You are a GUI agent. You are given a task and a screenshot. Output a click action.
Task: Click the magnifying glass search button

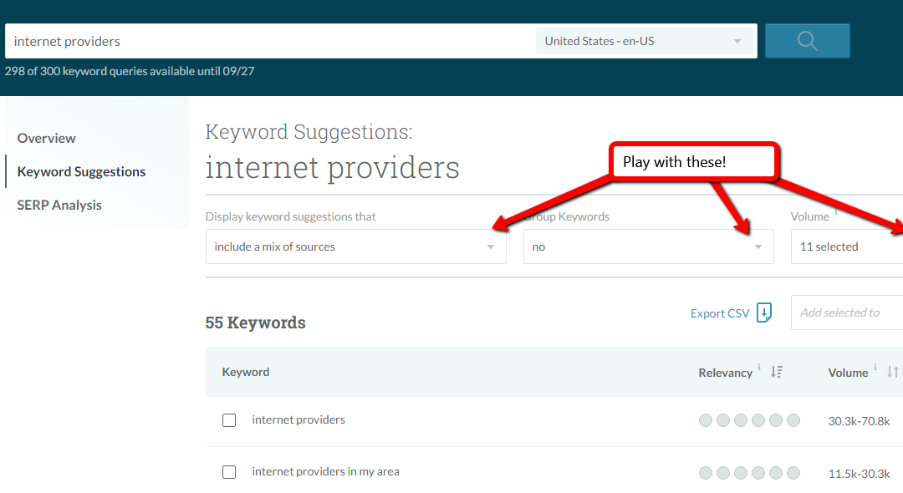(807, 41)
